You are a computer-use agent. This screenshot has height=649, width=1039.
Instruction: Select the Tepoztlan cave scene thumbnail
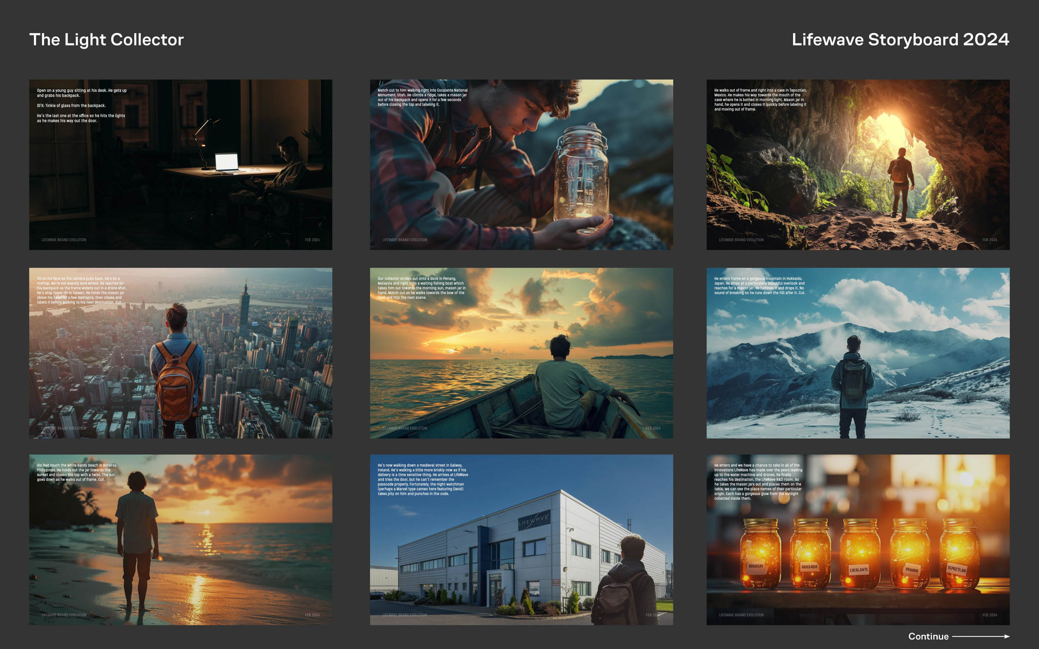[x=857, y=164]
